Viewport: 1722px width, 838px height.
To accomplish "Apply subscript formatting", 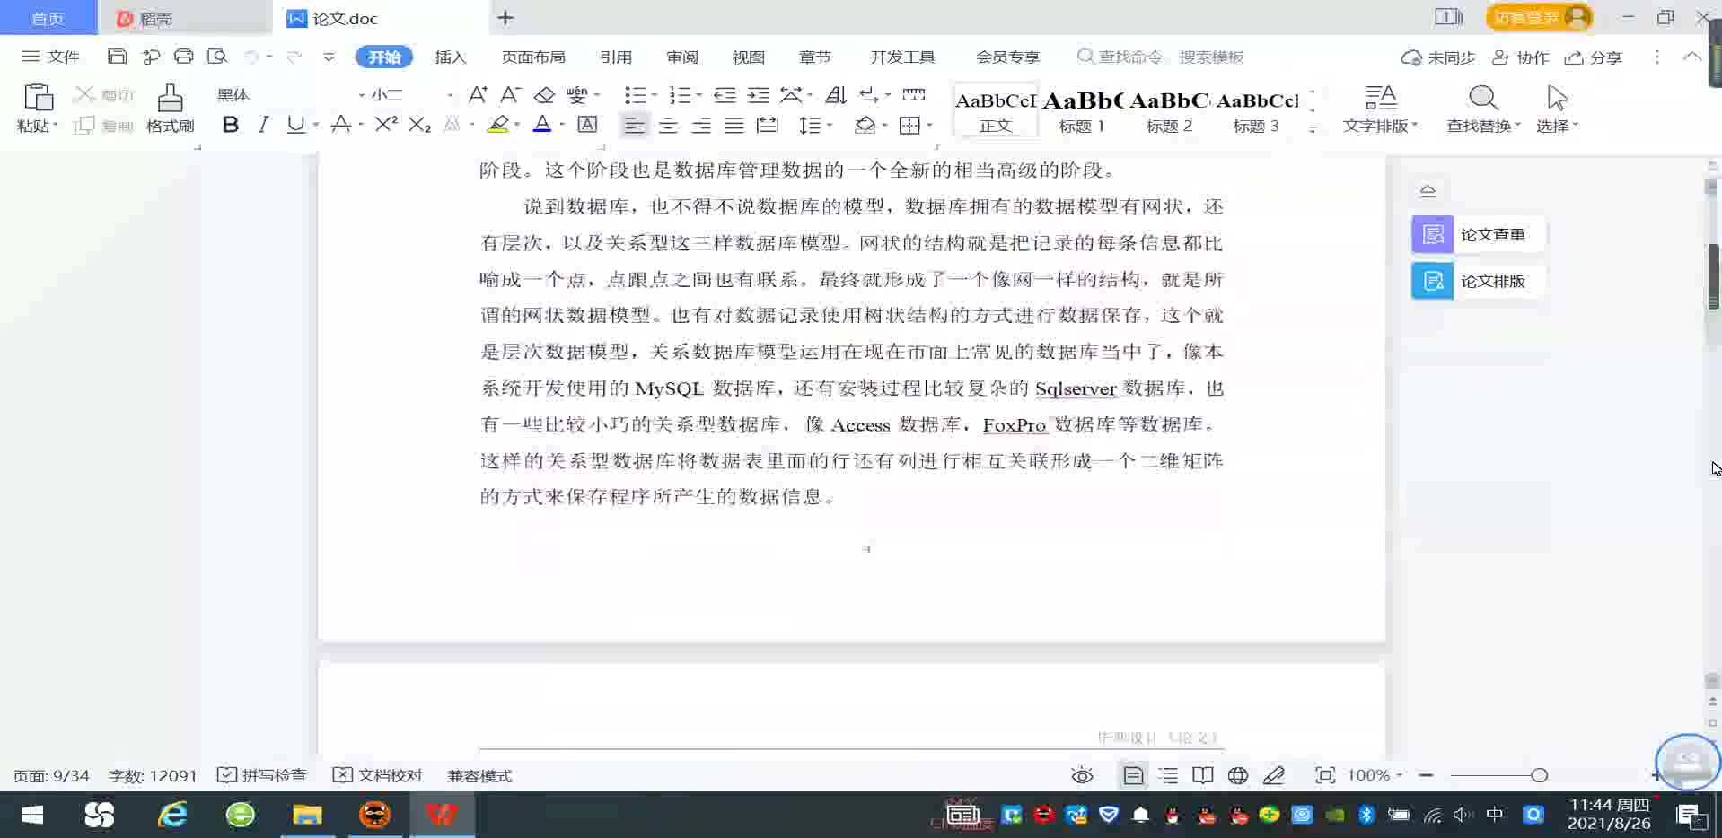I will (x=419, y=125).
